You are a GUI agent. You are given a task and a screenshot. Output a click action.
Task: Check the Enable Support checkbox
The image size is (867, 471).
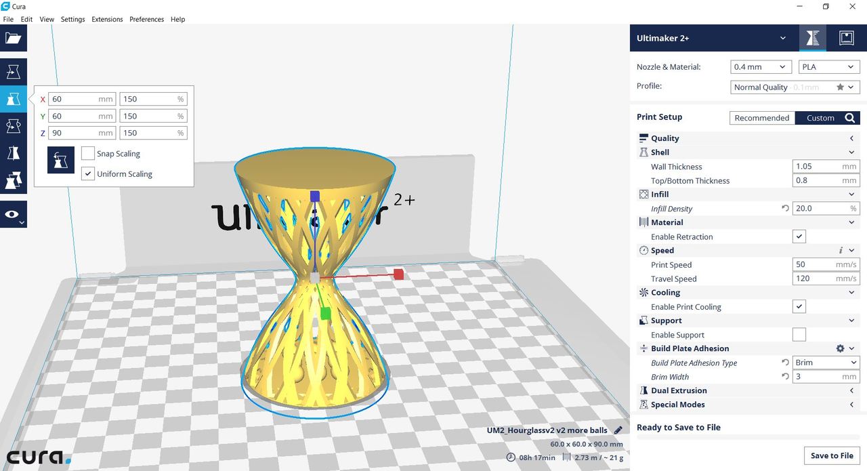point(799,335)
